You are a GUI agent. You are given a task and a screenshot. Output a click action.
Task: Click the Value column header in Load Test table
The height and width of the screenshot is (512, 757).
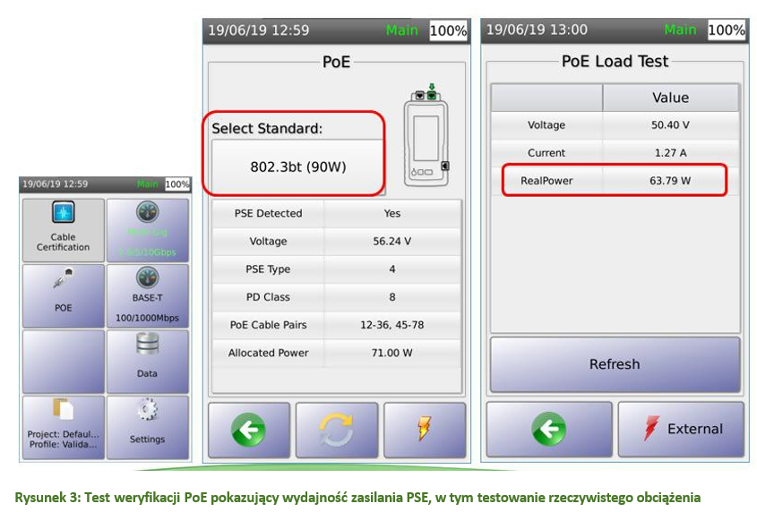pos(671,98)
